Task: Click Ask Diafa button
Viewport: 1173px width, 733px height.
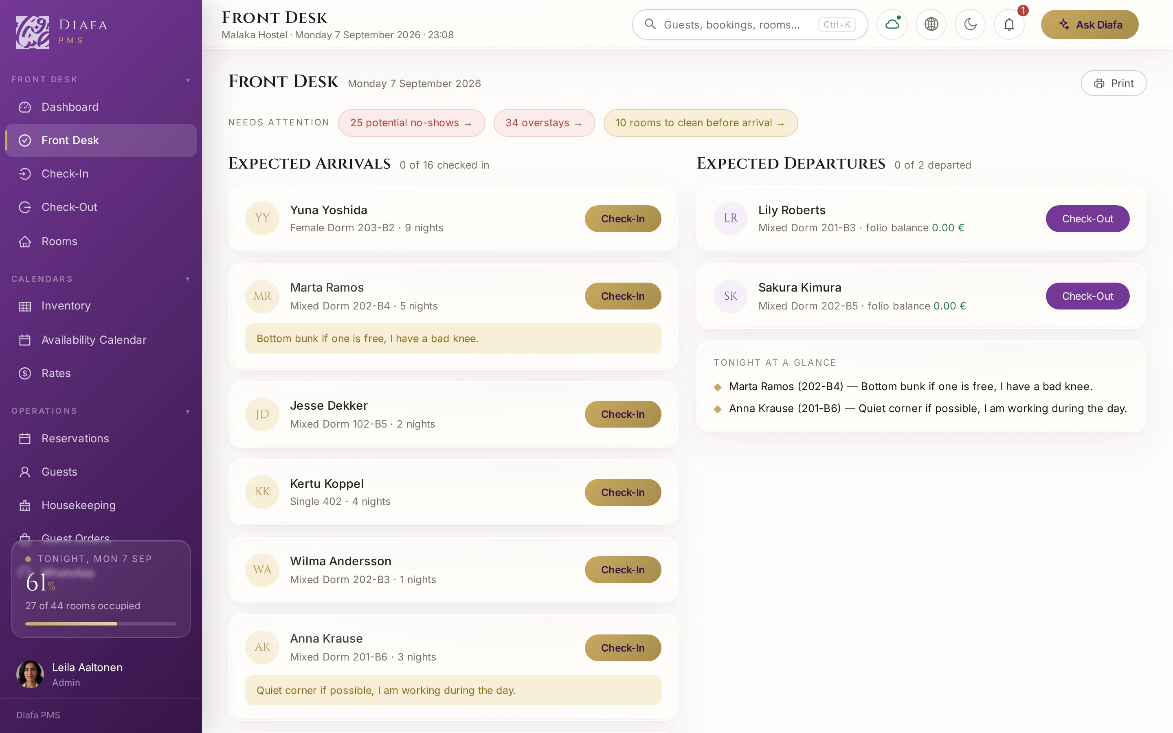Action: coord(1090,24)
